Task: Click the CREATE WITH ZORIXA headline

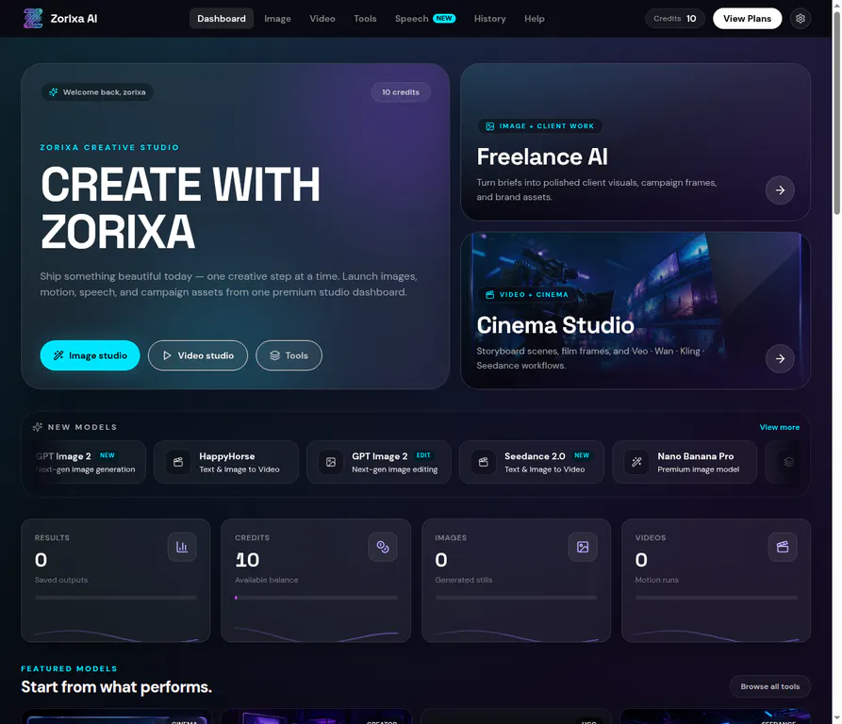Action: coord(180,207)
